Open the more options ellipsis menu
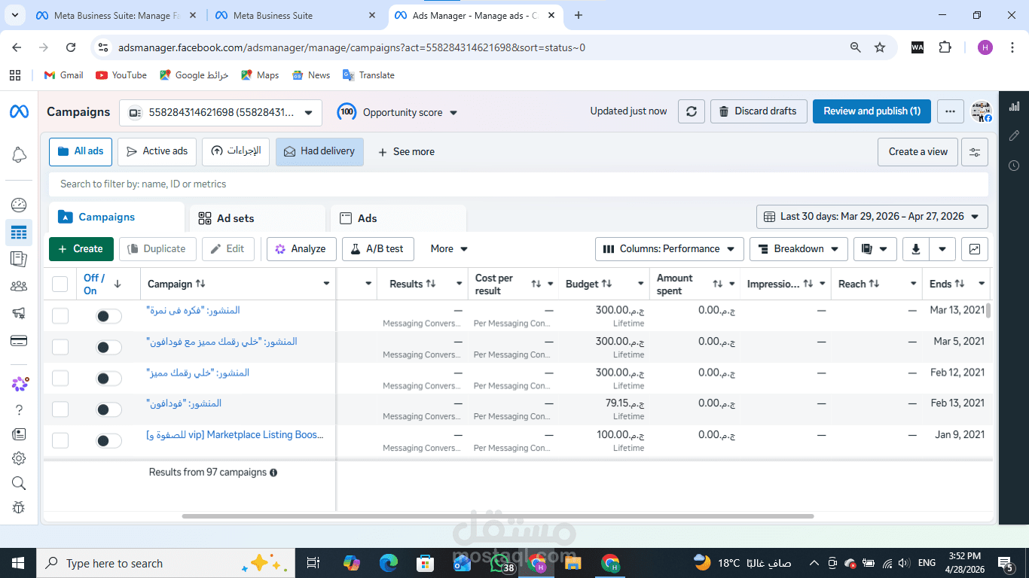 [x=951, y=111]
